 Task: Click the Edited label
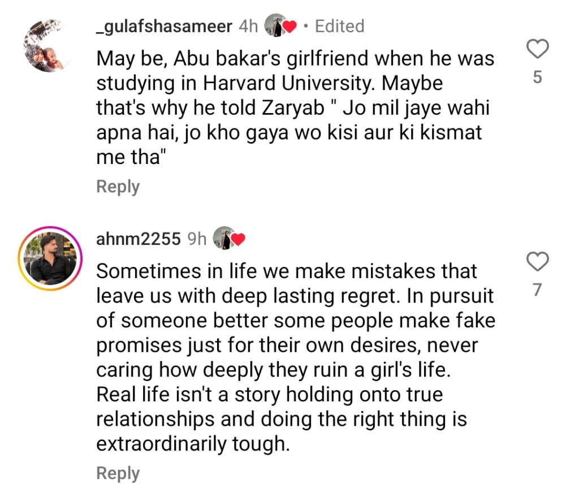(339, 27)
